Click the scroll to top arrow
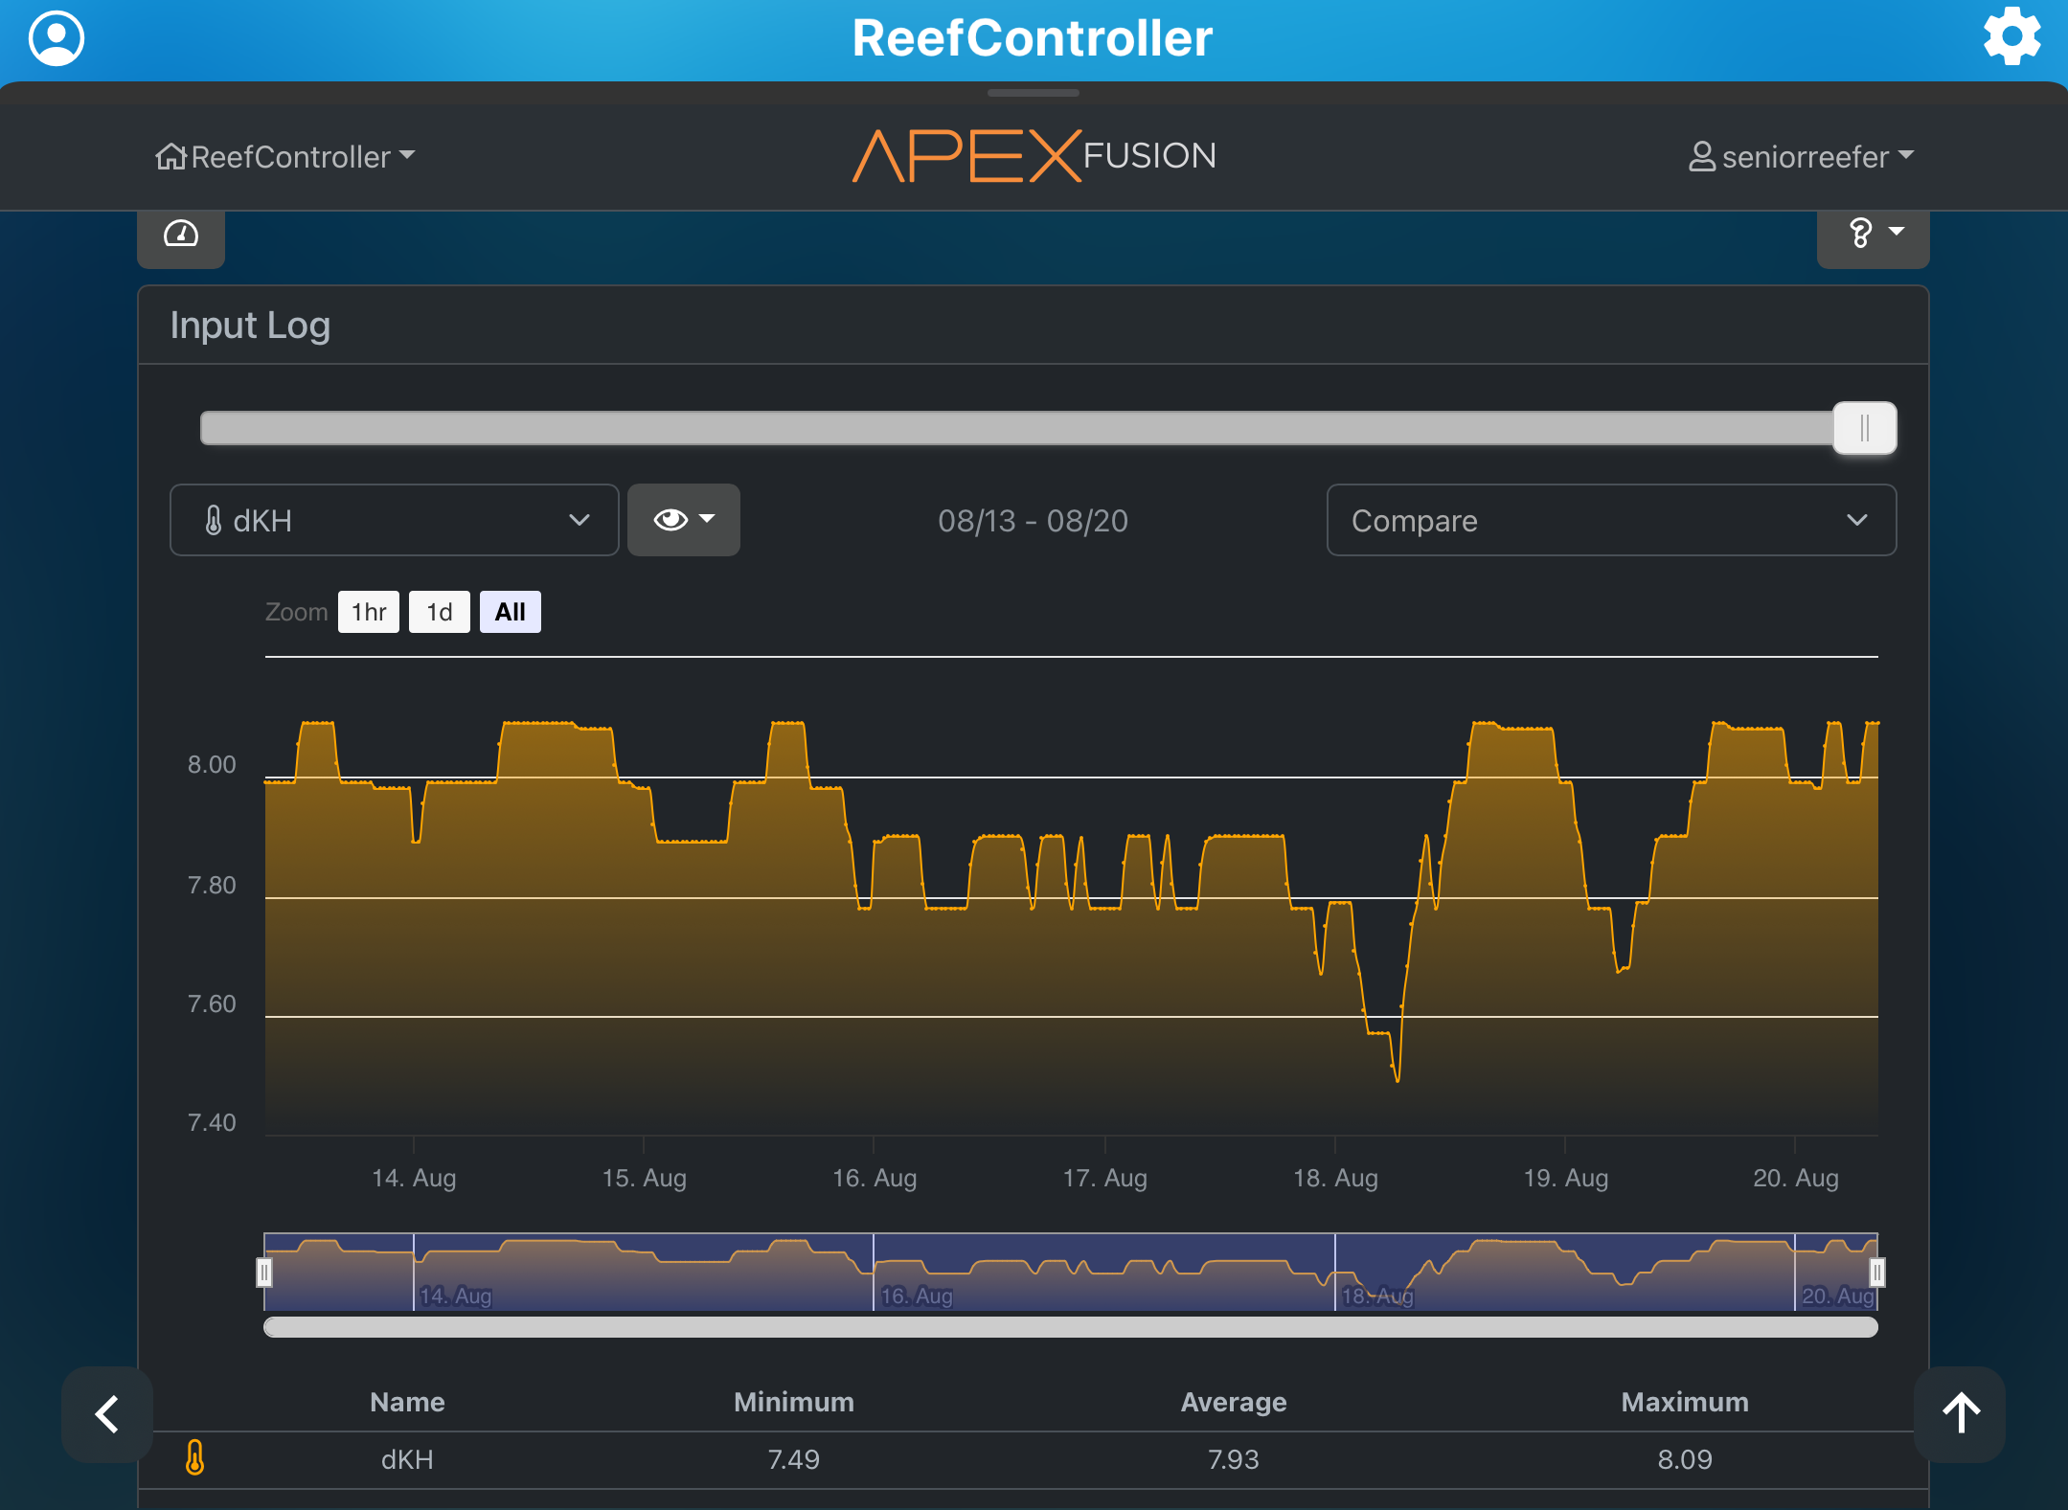The width and height of the screenshot is (2068, 1510). 1960,1413
